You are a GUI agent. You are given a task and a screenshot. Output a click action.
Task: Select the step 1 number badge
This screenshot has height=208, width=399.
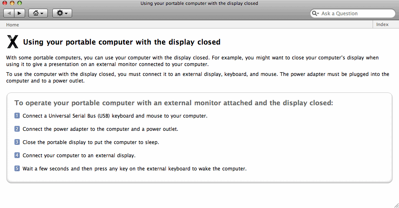click(17, 116)
